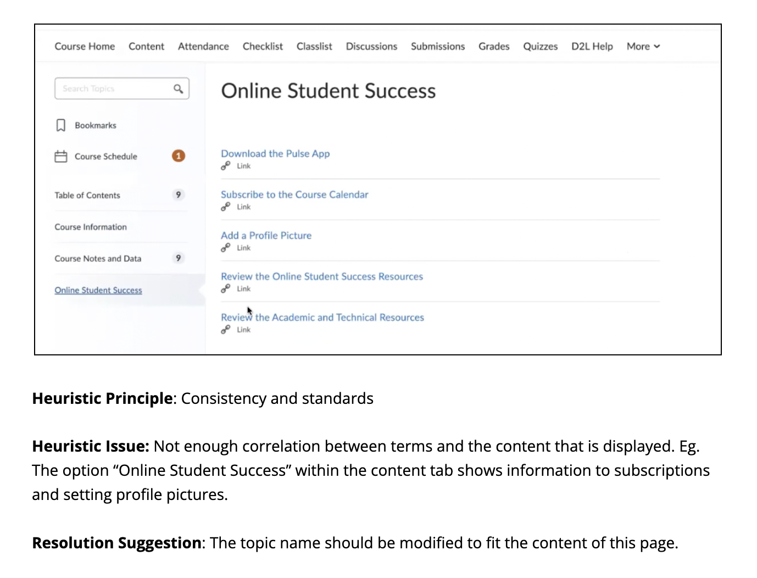Screen dimensions: 757x578
Task: Click the link icon under Download the Pulse App
Action: click(225, 166)
